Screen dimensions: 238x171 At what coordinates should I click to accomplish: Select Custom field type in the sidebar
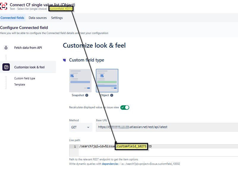(x=25, y=78)
